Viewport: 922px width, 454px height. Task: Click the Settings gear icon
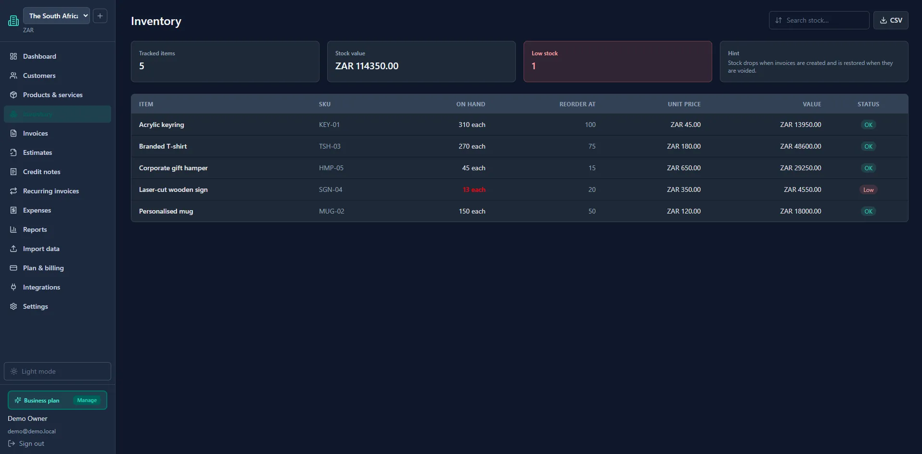(13, 306)
